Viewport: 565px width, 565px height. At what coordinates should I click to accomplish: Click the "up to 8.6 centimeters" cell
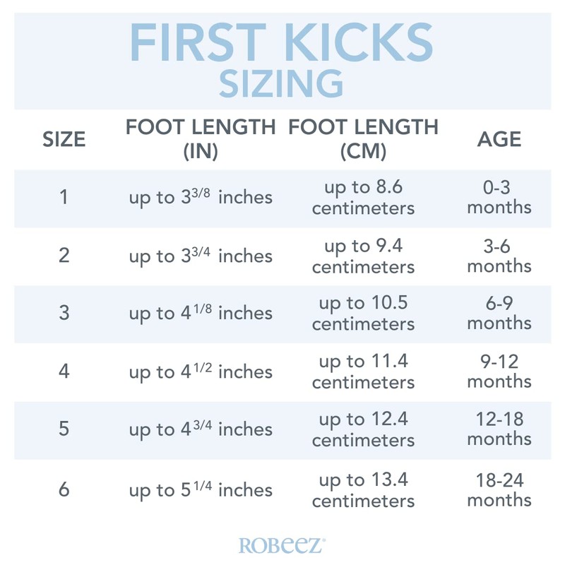(x=363, y=198)
